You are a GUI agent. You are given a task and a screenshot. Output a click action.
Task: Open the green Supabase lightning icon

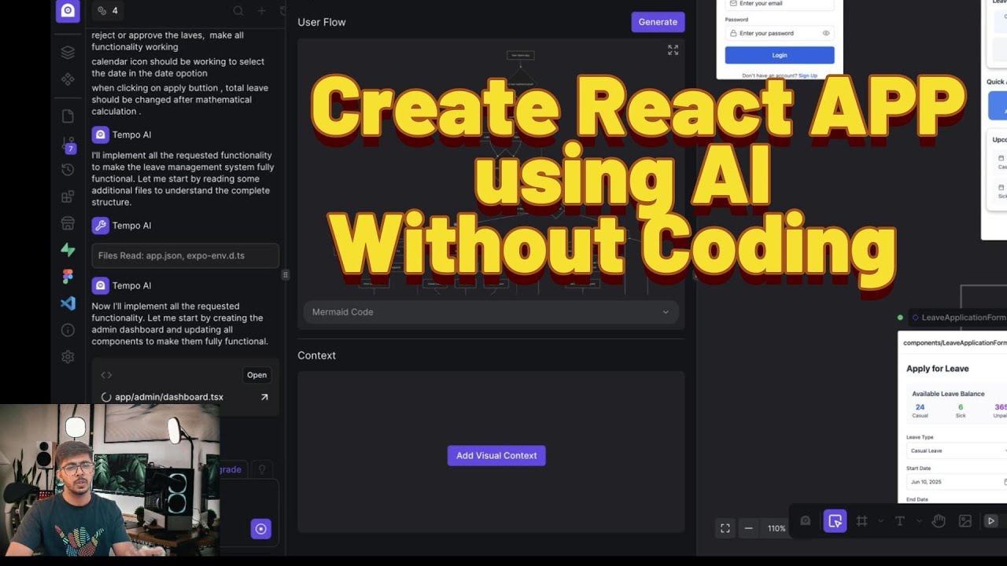pyautogui.click(x=68, y=250)
